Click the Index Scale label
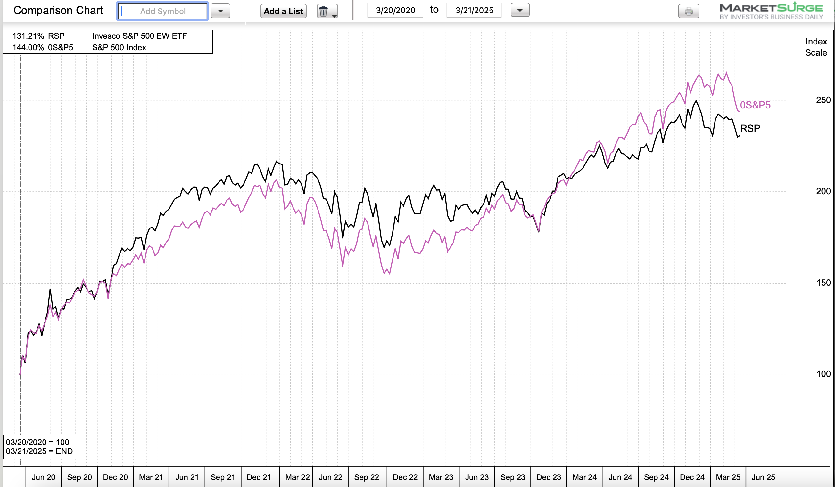This screenshot has height=487, width=835. (816, 47)
